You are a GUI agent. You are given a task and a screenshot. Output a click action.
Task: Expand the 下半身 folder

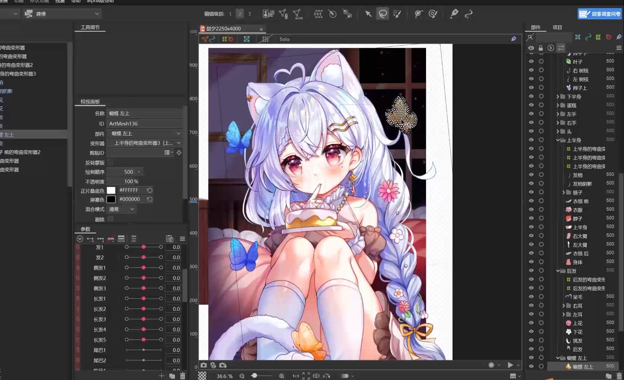(558, 96)
